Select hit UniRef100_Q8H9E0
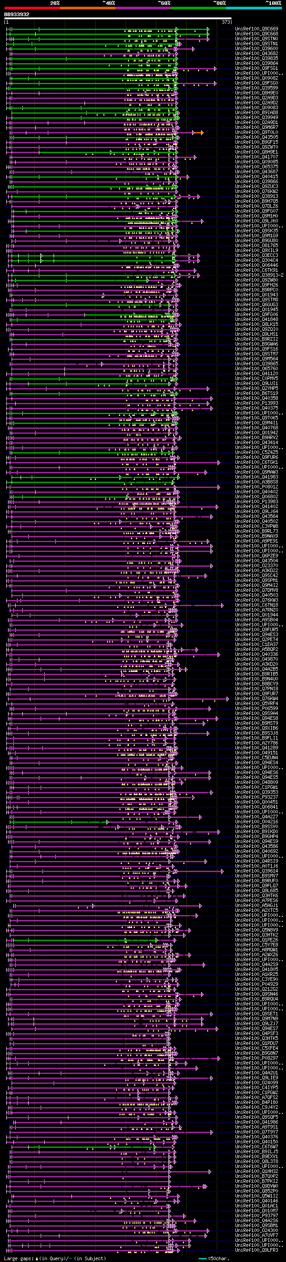This screenshot has width=286, height=1262. 257,93
